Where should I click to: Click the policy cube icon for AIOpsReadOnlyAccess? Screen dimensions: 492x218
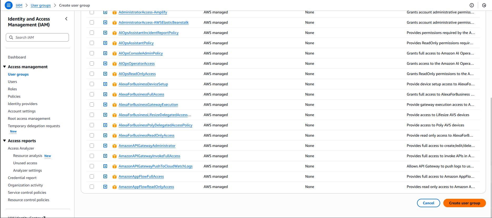(x=114, y=74)
